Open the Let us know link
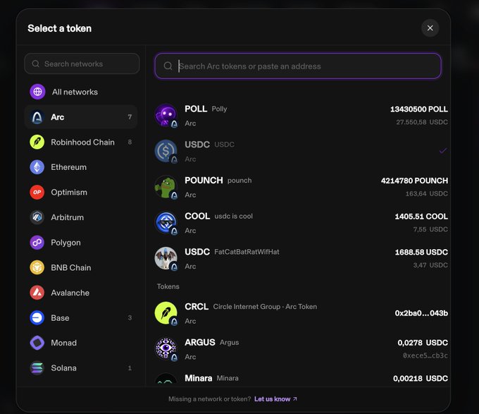479x414 pixels. tap(275, 399)
